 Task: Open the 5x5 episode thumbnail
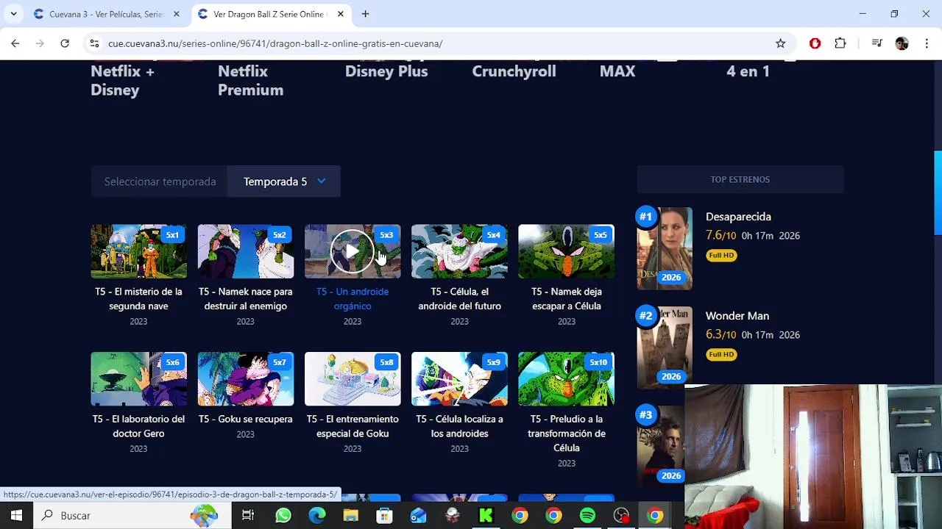pyautogui.click(x=566, y=251)
